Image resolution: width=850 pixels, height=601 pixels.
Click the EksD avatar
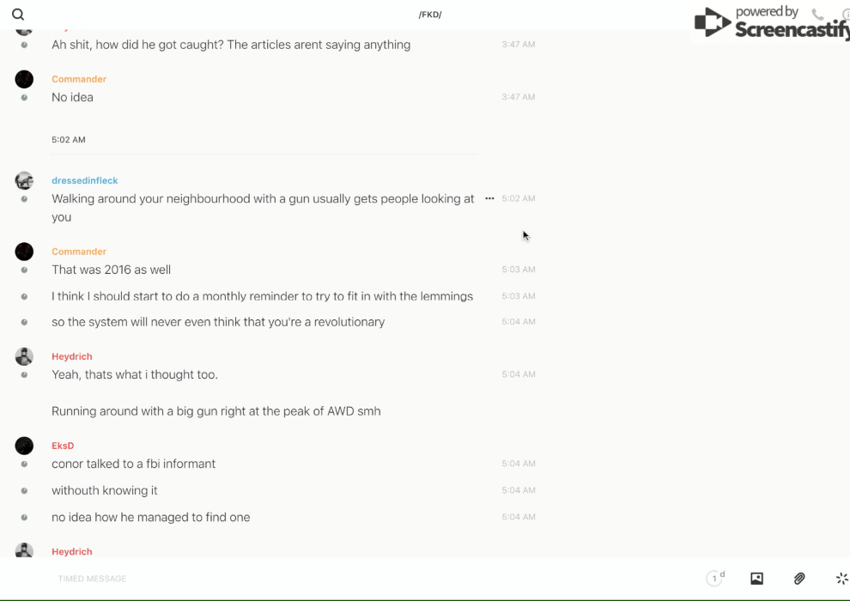(x=24, y=446)
